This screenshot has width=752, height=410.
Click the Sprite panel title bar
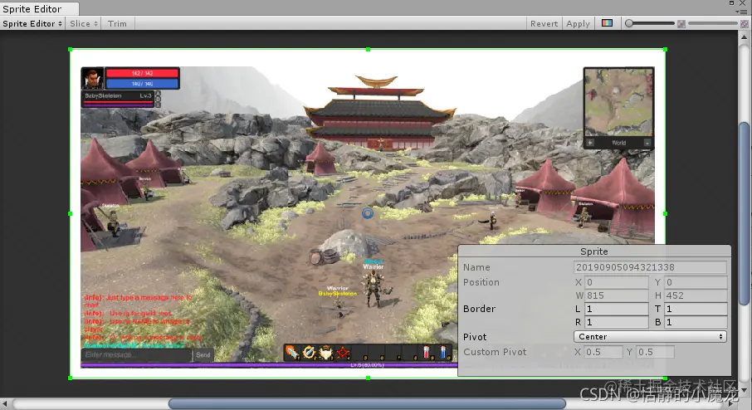(x=594, y=251)
